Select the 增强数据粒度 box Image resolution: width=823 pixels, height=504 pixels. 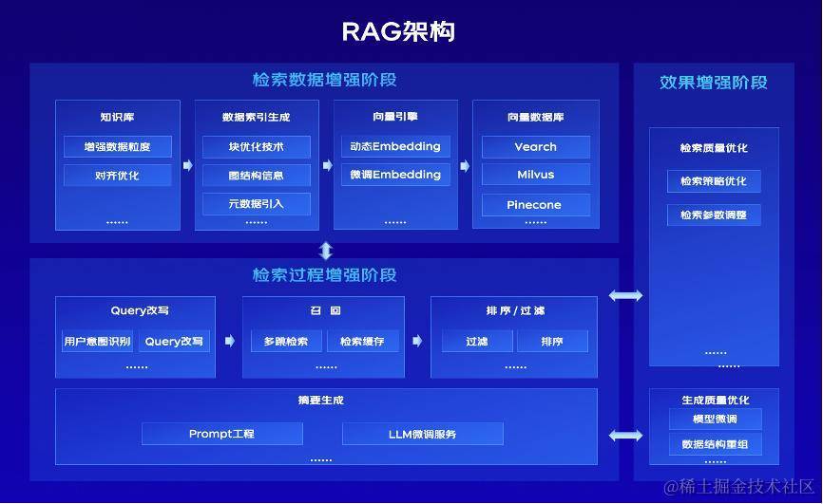[x=118, y=147]
